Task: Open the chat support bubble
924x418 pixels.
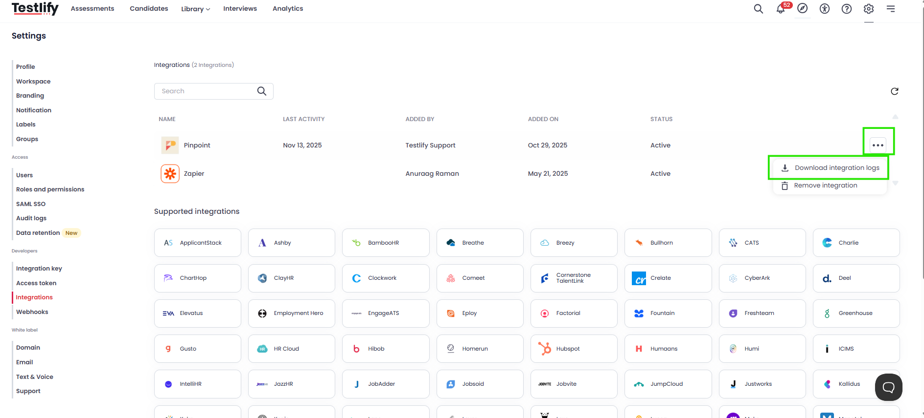Action: [x=888, y=387]
